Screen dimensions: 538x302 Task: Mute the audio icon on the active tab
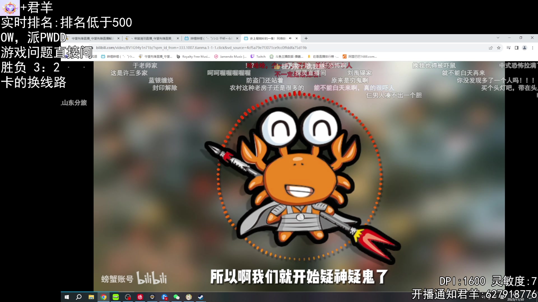point(290,38)
